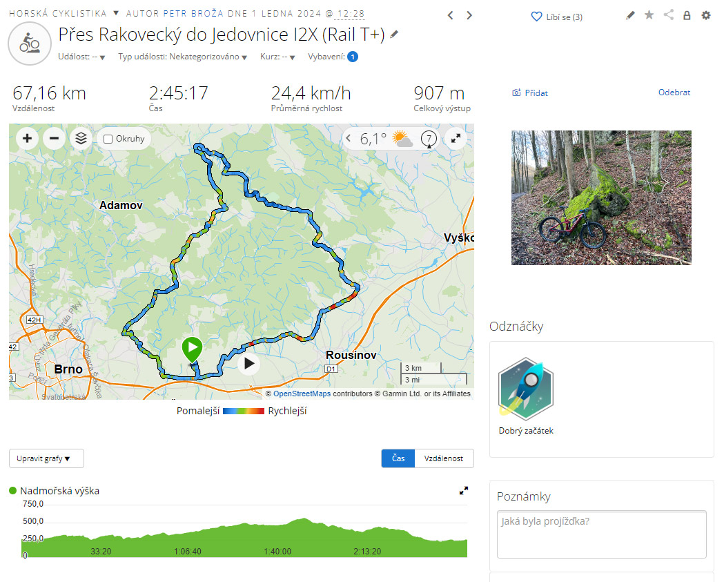Image resolution: width=724 pixels, height=582 pixels.
Task: Expand the map to fullscreen
Action: pyautogui.click(x=456, y=138)
